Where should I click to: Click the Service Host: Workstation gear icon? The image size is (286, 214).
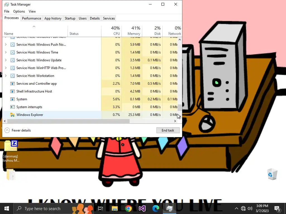pos(12,76)
